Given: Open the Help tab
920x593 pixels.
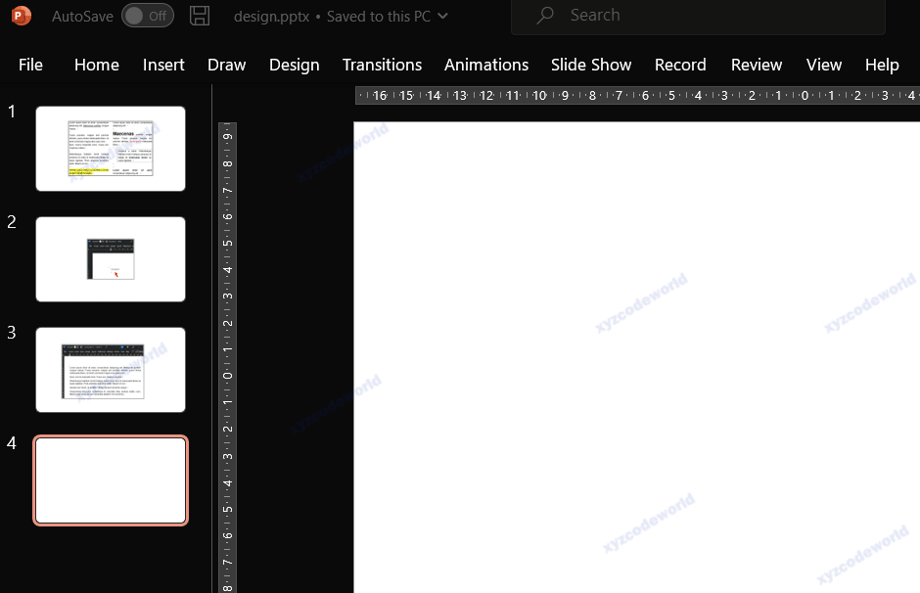Looking at the screenshot, I should point(882,65).
